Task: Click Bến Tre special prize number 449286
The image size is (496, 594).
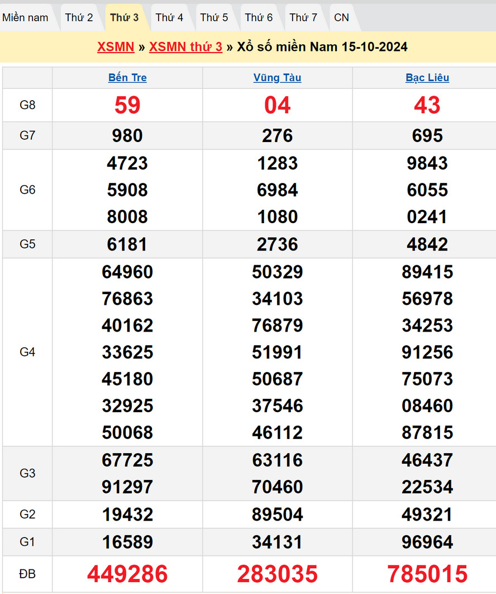Action: click(x=127, y=574)
